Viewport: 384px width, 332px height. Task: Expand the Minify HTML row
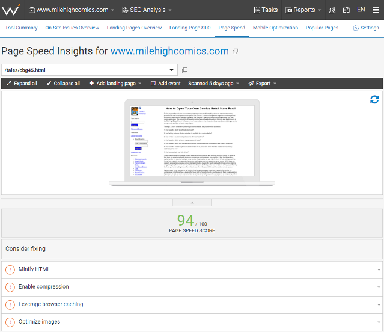click(x=192, y=270)
